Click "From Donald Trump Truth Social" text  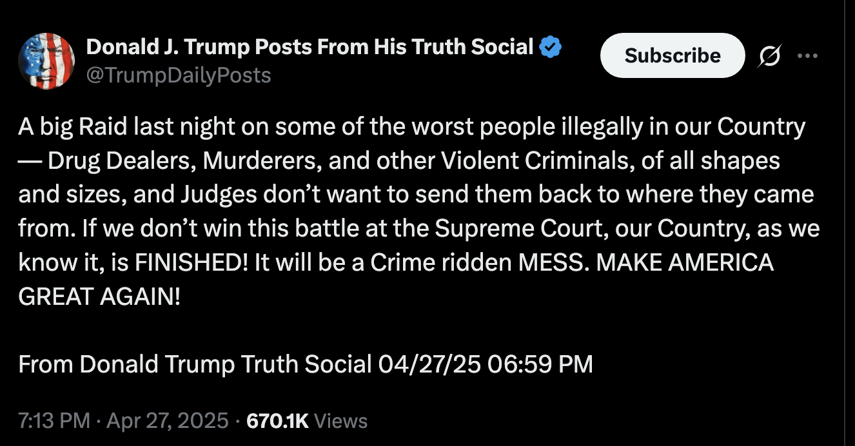(195, 364)
